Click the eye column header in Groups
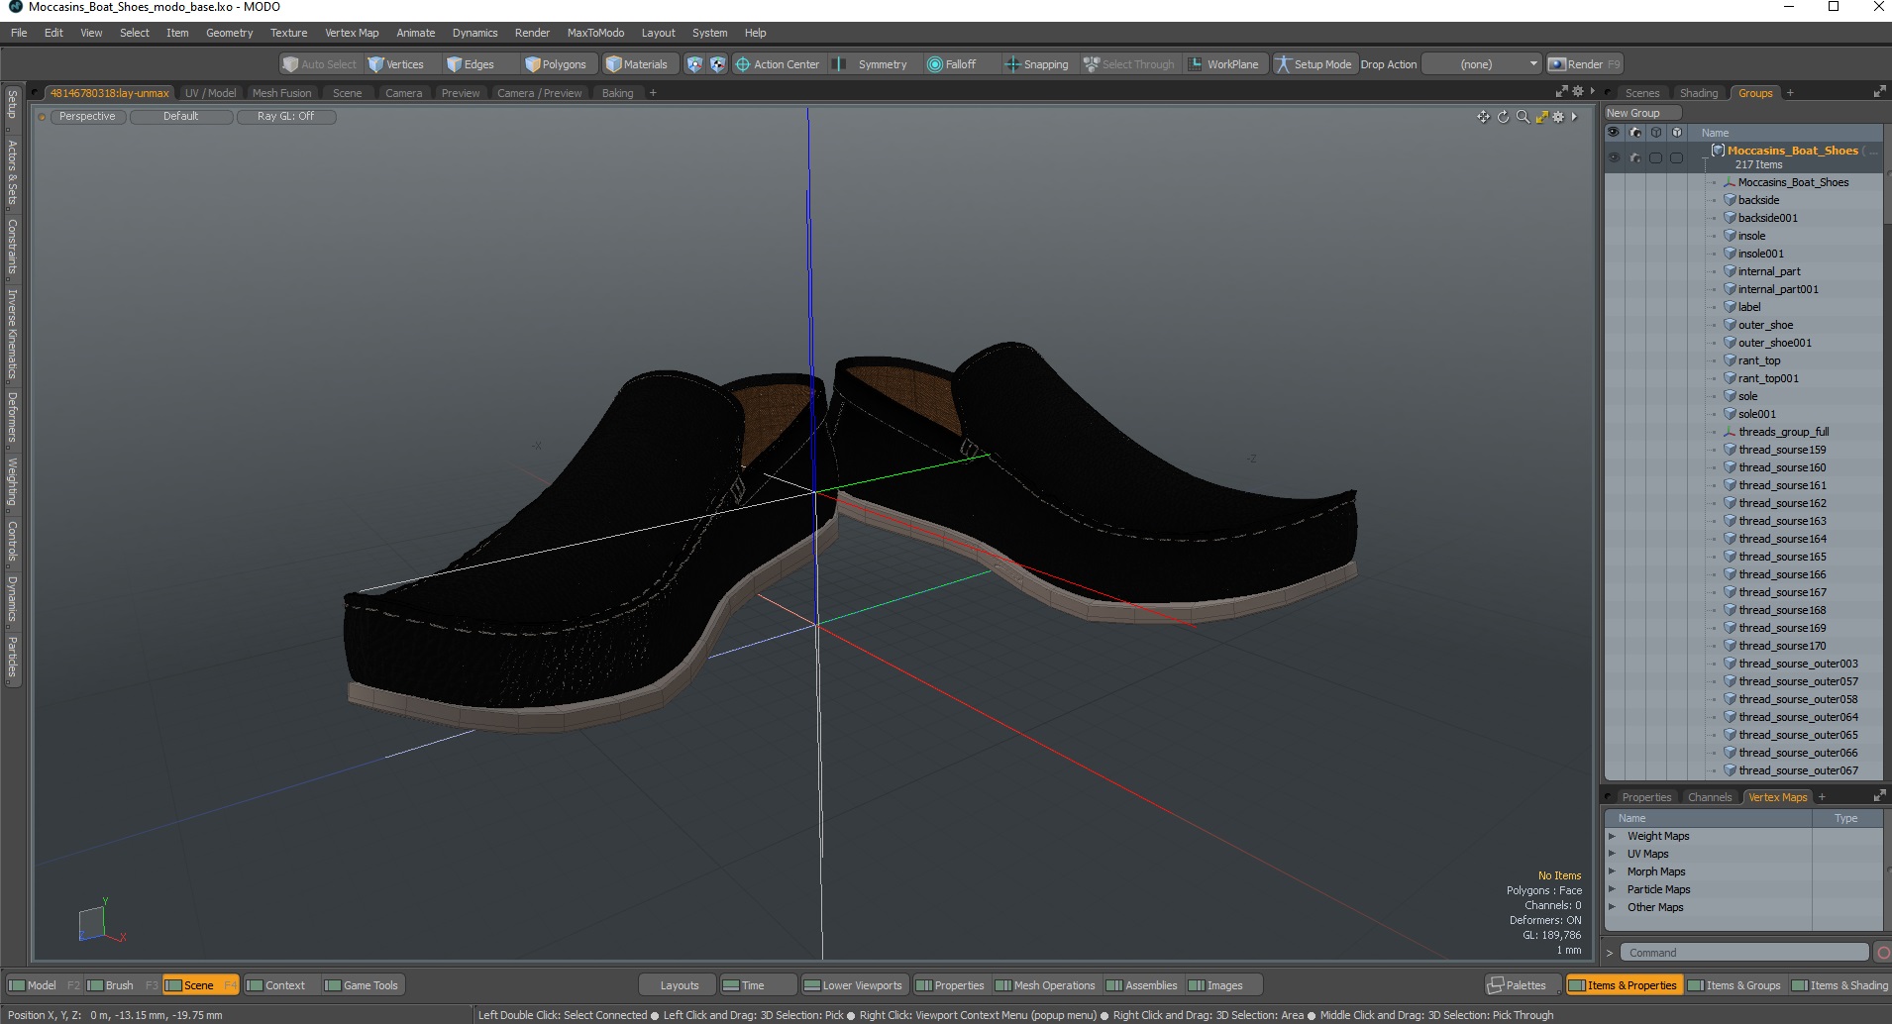 tap(1614, 132)
